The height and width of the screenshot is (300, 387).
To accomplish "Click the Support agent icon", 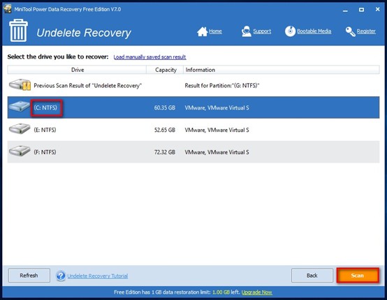I will (x=246, y=31).
